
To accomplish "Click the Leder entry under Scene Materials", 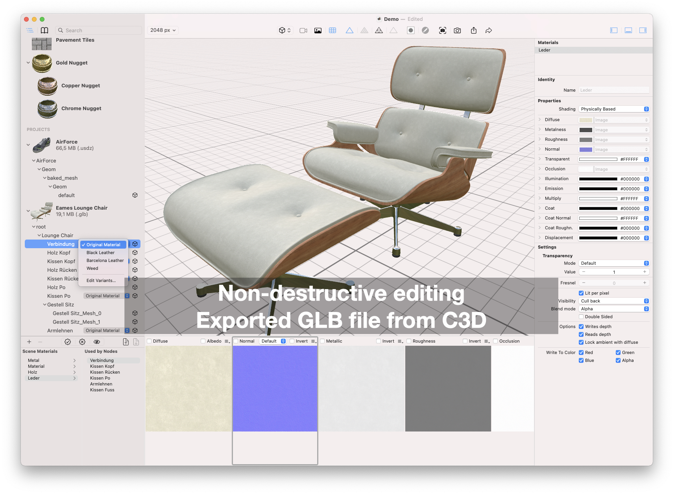I will pyautogui.click(x=34, y=378).
